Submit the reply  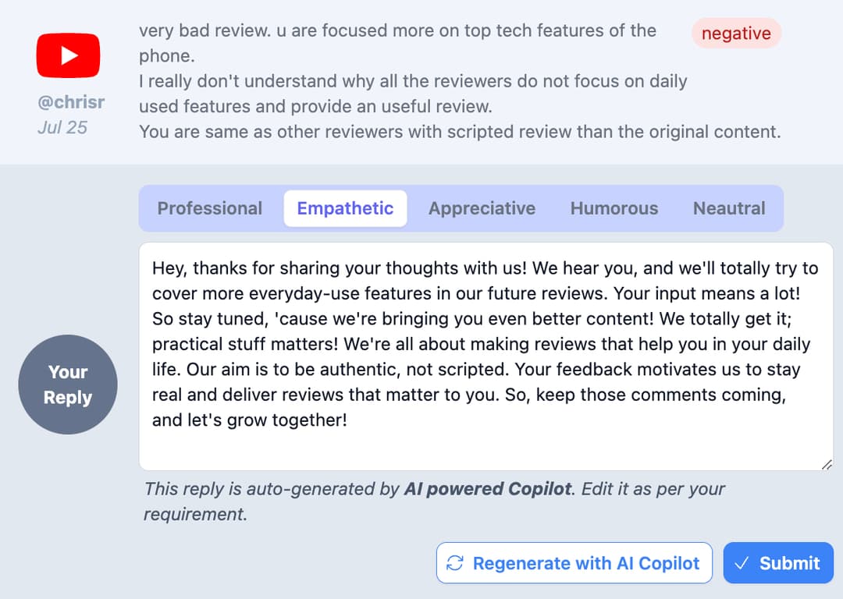click(778, 563)
